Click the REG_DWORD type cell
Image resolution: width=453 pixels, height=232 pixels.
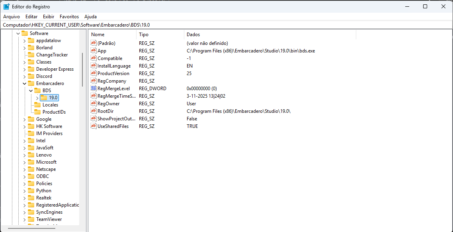pos(152,89)
